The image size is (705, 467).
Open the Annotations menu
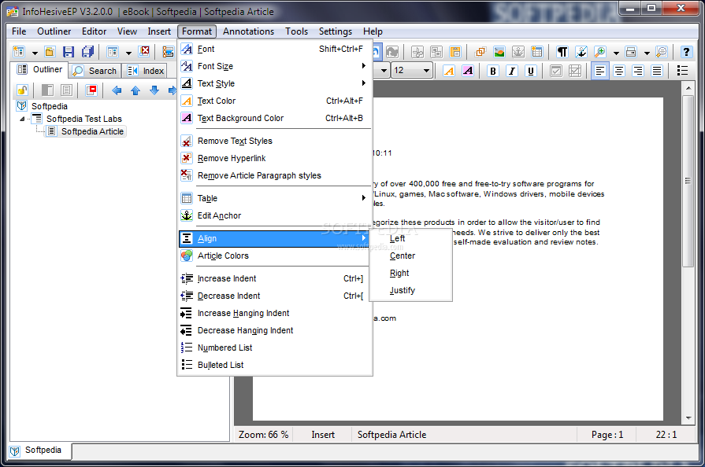point(248,31)
